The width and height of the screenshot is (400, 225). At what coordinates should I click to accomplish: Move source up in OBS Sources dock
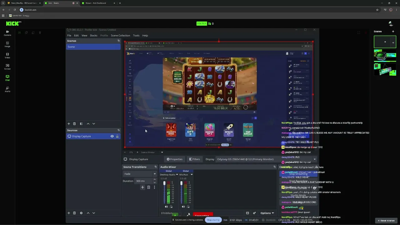click(x=88, y=213)
